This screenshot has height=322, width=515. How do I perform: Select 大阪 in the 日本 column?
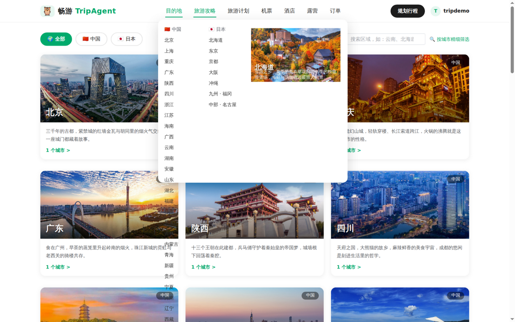tap(213, 72)
